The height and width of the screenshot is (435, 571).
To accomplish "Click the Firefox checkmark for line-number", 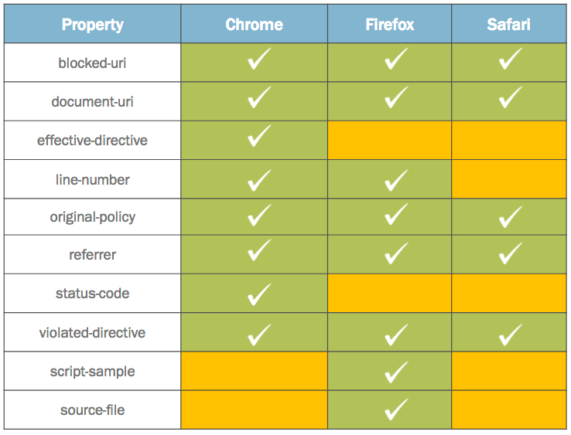I will [x=395, y=180].
